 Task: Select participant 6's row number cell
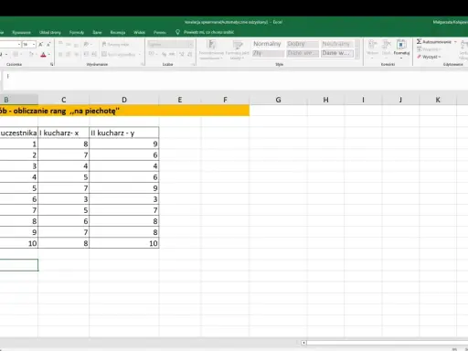click(19, 199)
